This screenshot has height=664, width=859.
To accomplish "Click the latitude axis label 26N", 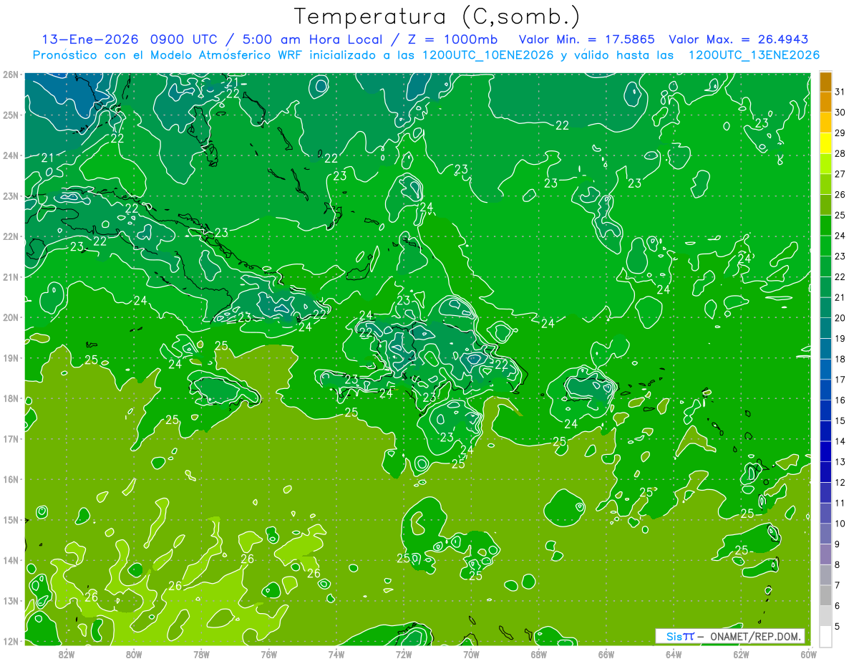I will coord(10,74).
